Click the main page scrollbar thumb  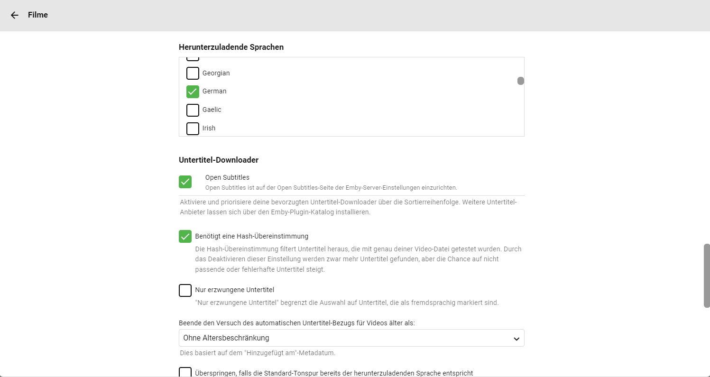(x=707, y=276)
